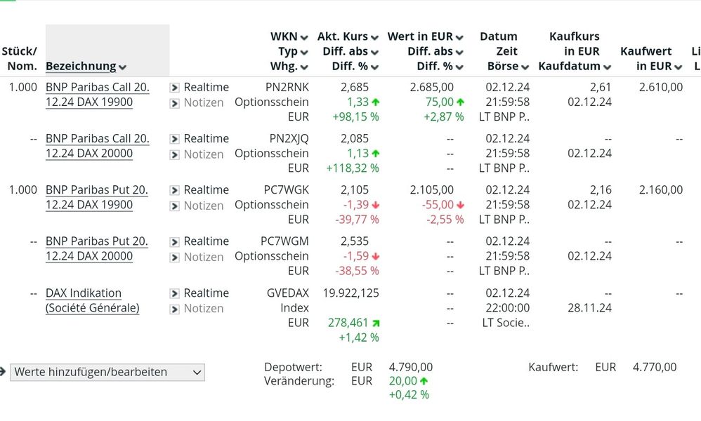Click Realtime arrow icon for Call DAX 19900
Screen dimensions: 701x421
pos(175,88)
